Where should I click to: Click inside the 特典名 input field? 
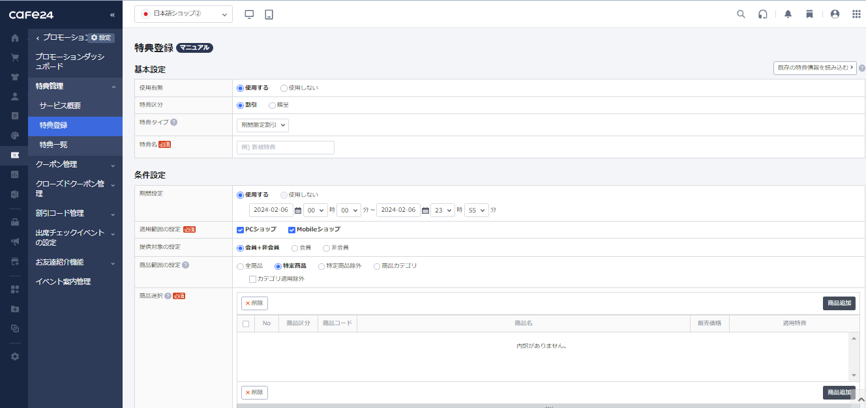286,147
